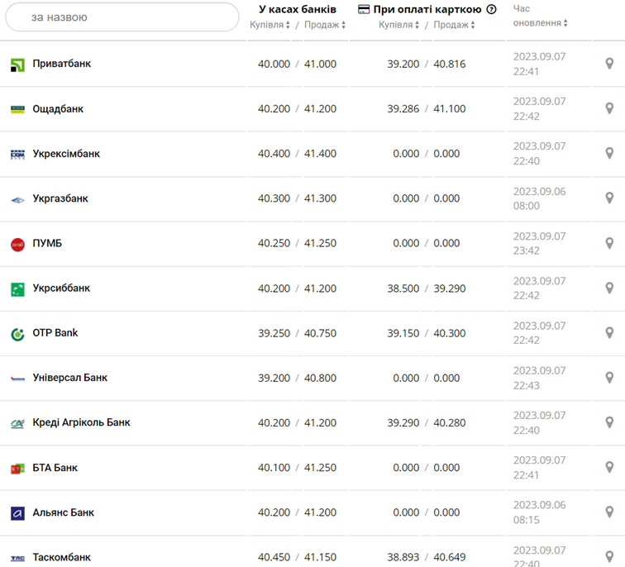Click the У касах банків column heading
Viewport: 625px width, 567px height.
[297, 10]
